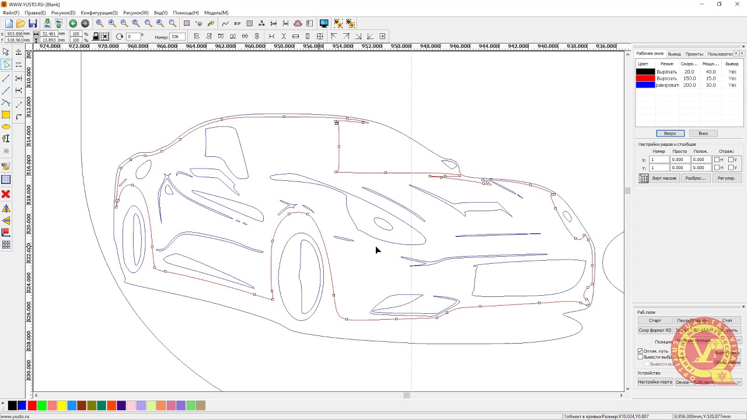
Task: Undo with the green back arrow
Action: point(73,23)
